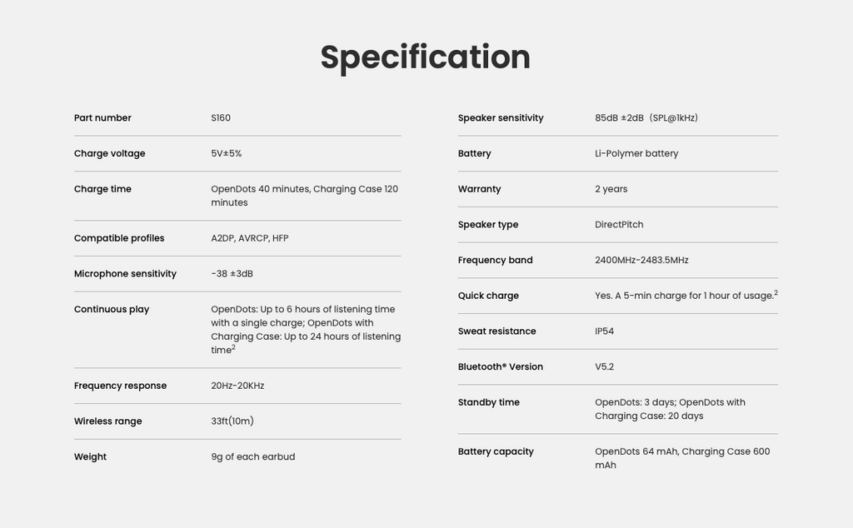Select the Part number label
853x528 pixels.
point(102,118)
